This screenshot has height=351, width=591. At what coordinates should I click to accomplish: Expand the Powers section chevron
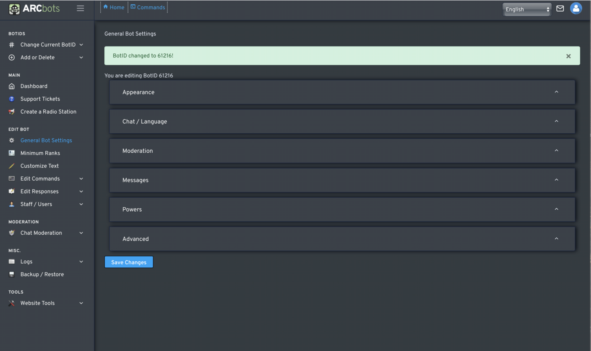pyautogui.click(x=556, y=209)
